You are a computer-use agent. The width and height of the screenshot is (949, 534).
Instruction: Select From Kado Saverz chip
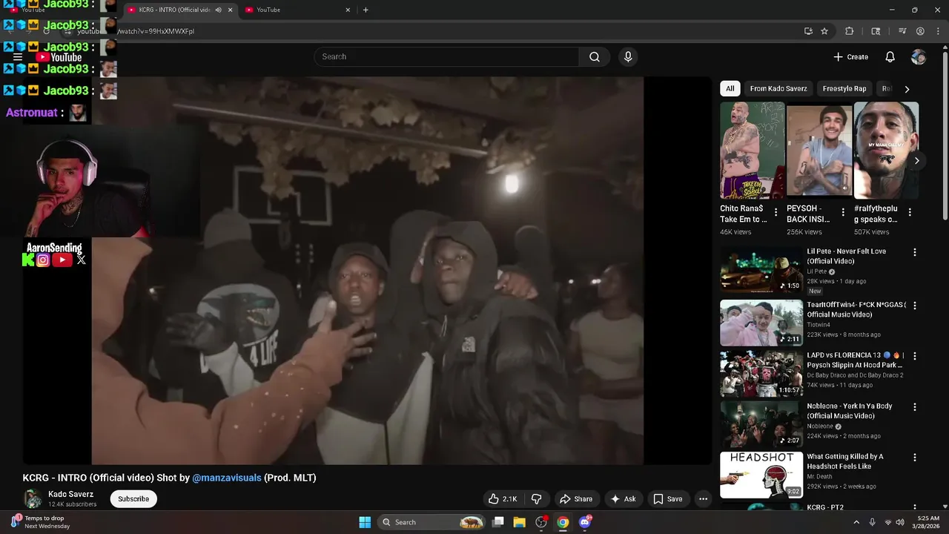tap(778, 88)
